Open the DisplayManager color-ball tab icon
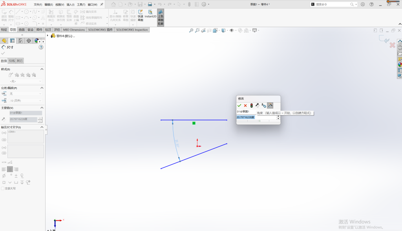402x231 pixels. coord(37,41)
